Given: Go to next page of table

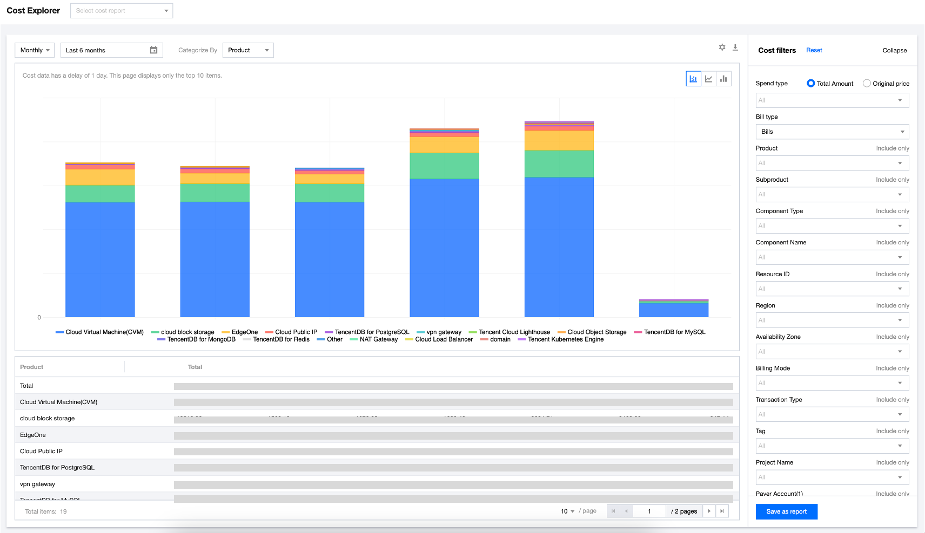Looking at the screenshot, I should (x=709, y=511).
